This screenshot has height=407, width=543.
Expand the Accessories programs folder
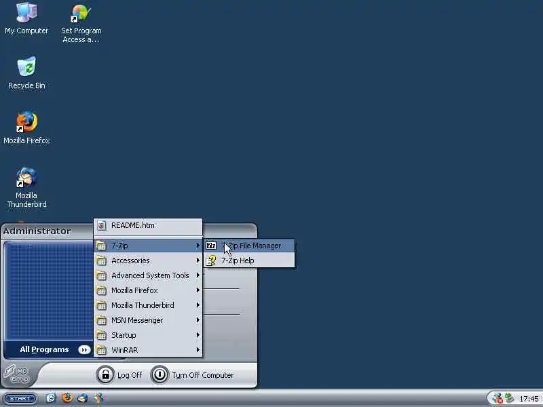pos(148,260)
